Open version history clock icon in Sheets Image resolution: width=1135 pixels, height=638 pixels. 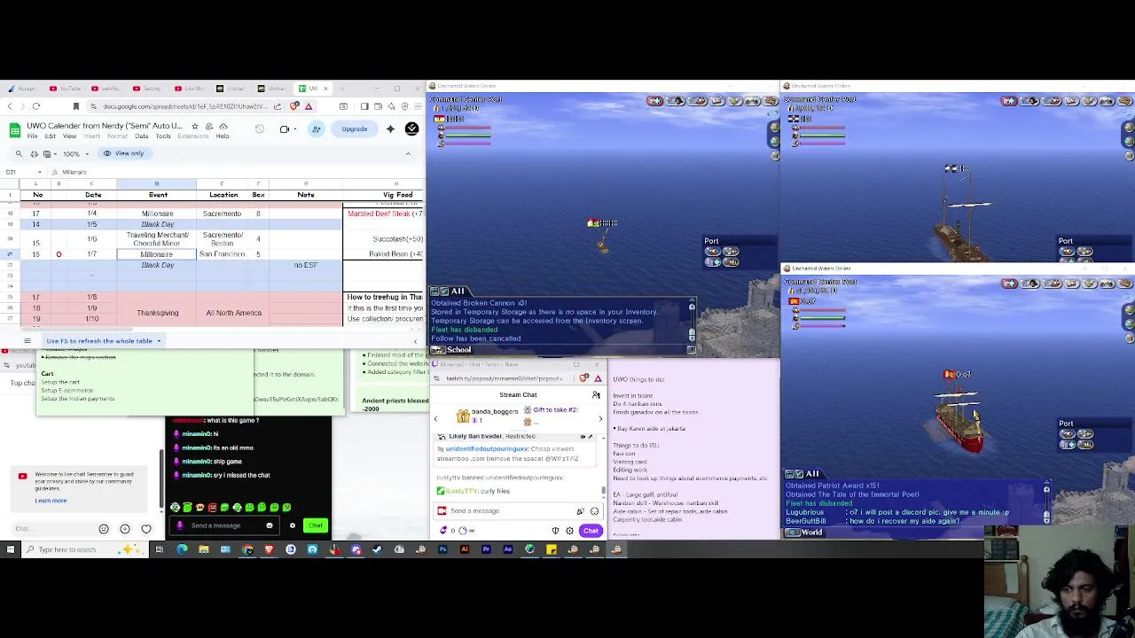tap(260, 129)
